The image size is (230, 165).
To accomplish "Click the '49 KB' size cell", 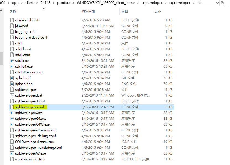I will (x=168, y=142).
